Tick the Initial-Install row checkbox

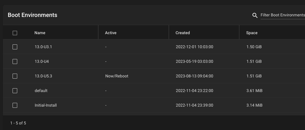15,105
